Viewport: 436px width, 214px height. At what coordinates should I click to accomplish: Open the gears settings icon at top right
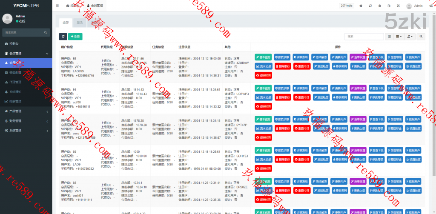tap(431, 6)
